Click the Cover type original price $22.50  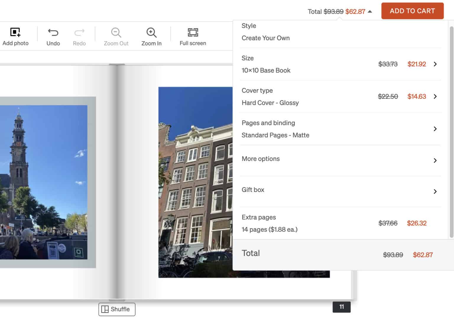(388, 96)
